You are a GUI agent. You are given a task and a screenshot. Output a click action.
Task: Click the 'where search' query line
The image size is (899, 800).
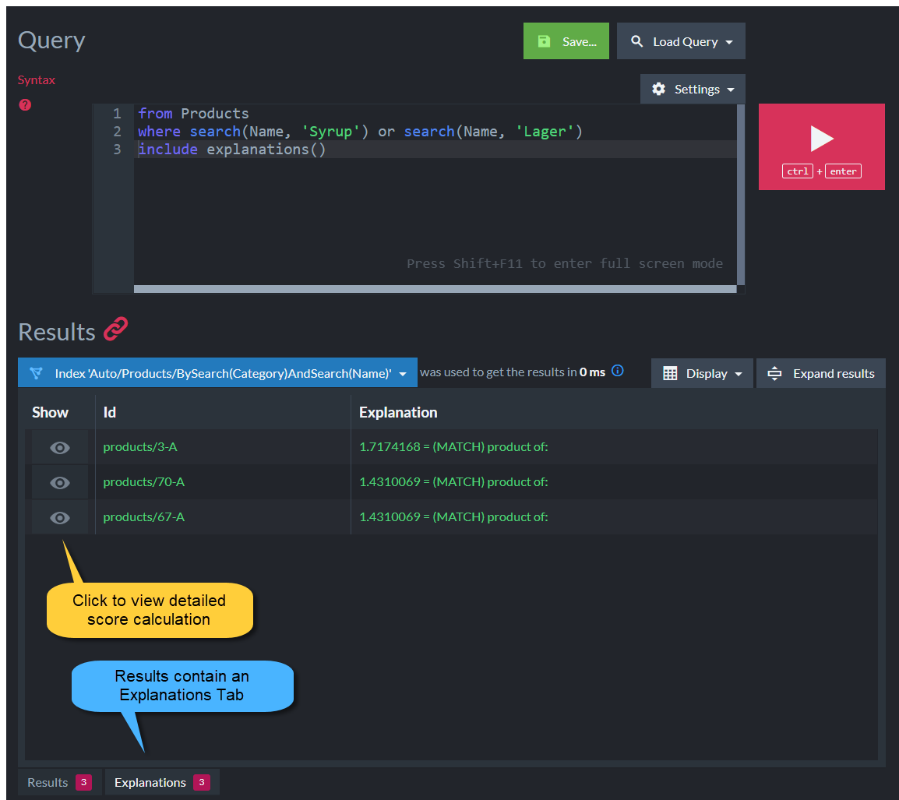(x=360, y=132)
